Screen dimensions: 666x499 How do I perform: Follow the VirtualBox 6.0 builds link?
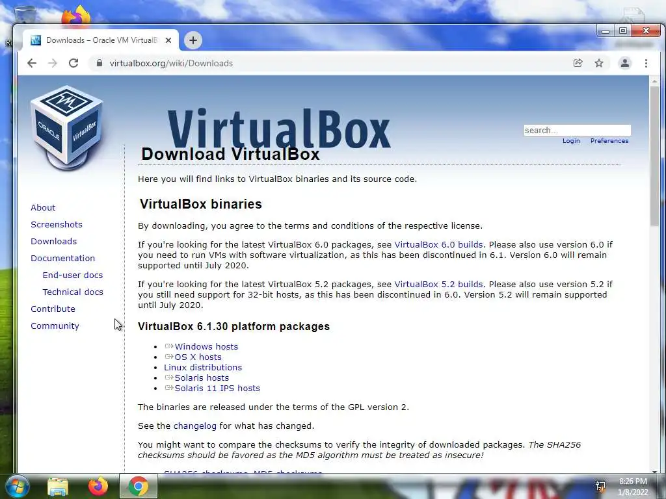point(439,245)
